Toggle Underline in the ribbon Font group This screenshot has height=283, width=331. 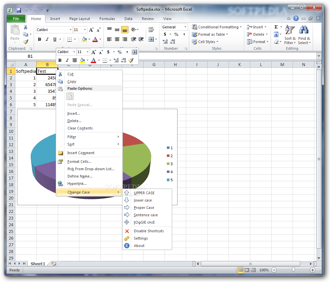pos(55,39)
